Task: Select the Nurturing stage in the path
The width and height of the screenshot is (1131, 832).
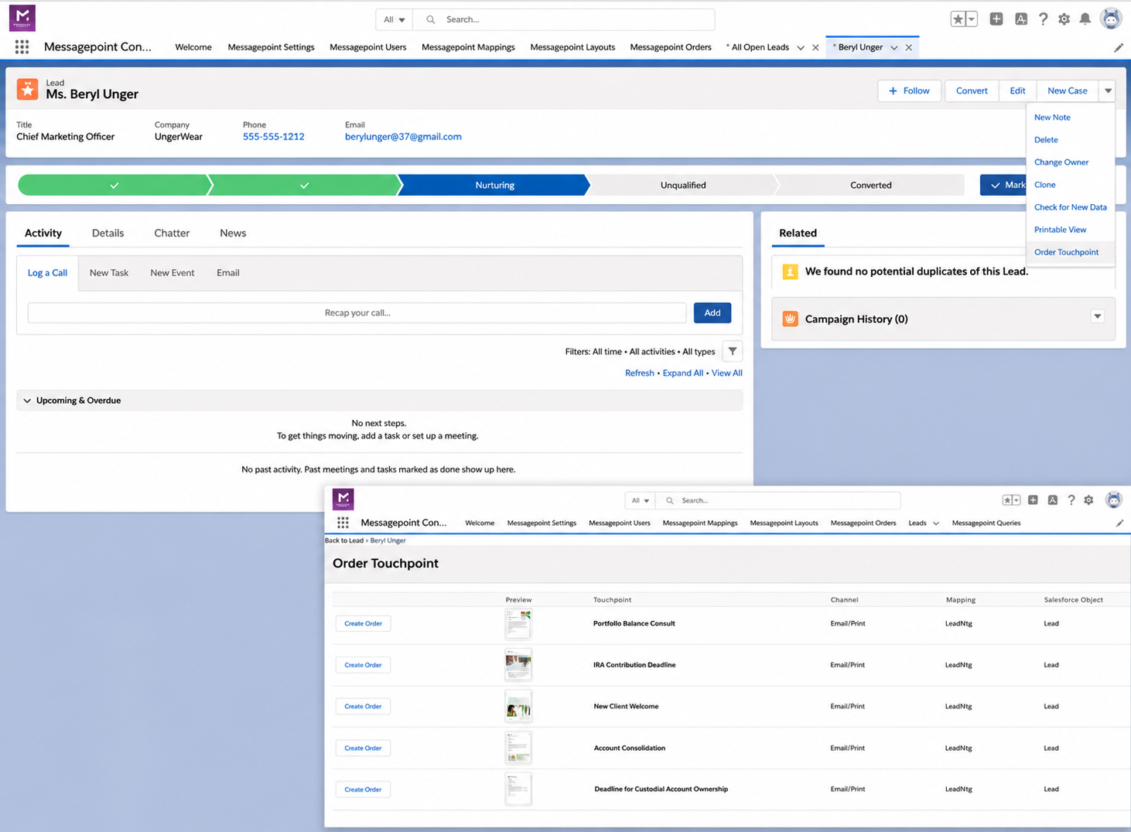Action: click(x=494, y=185)
